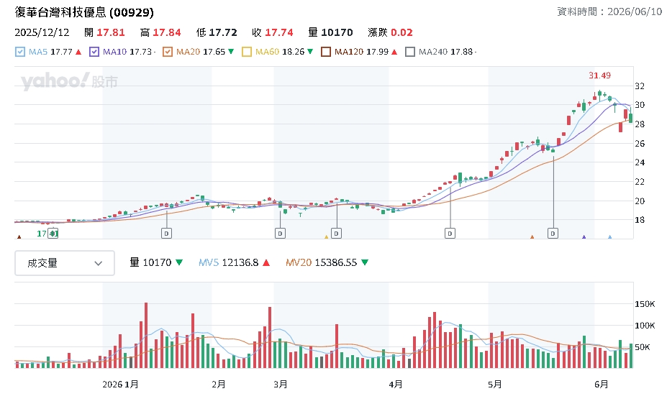Click the 31.49 high price label

[x=600, y=75]
